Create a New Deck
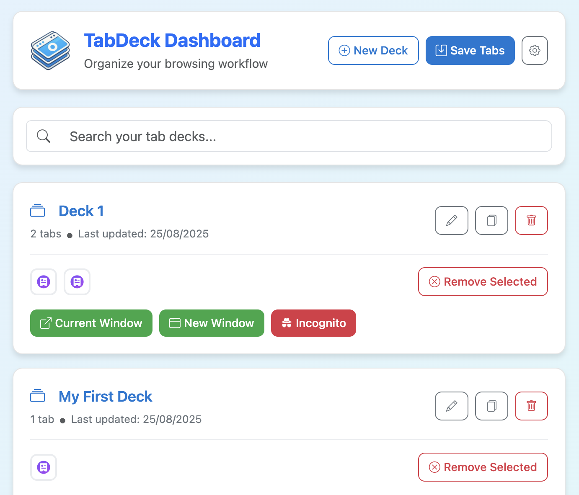 pyautogui.click(x=373, y=50)
